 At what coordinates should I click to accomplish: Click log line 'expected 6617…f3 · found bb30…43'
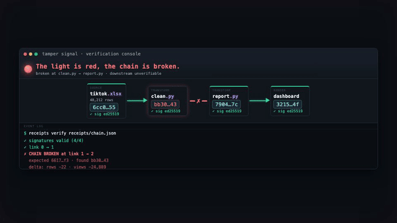69,160
